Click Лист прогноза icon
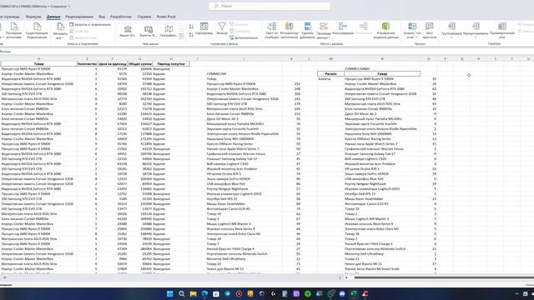 (x=430, y=31)
